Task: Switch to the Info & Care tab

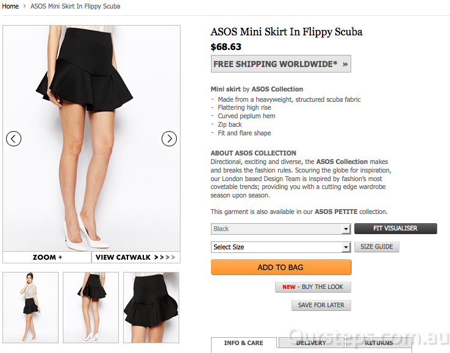Action: click(x=243, y=343)
